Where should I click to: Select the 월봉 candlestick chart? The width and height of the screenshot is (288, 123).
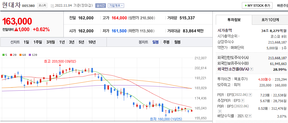(x=177, y=42)
